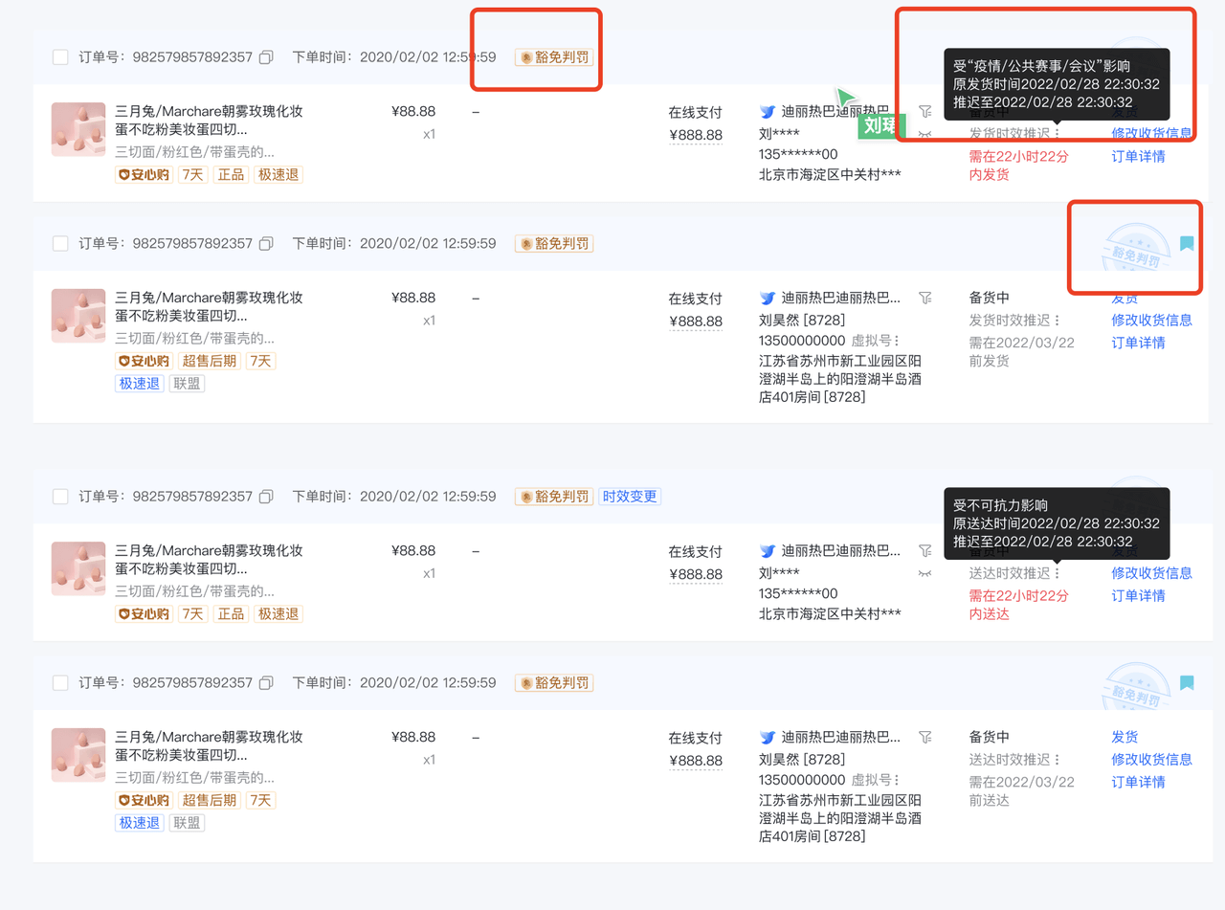The width and height of the screenshot is (1225, 910).
Task: Click the funnel filter icon on the fourth order
Action: point(924,737)
